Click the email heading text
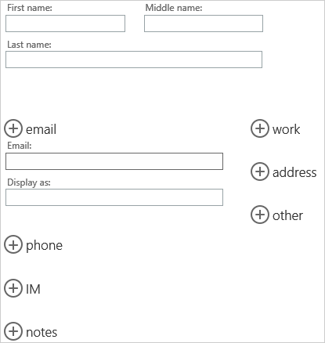This screenshot has height=343, width=325. pos(41,129)
